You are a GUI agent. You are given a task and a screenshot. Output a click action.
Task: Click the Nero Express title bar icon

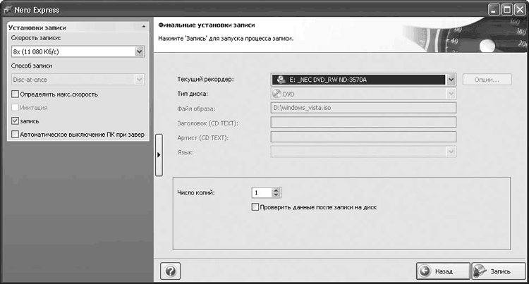click(x=8, y=8)
